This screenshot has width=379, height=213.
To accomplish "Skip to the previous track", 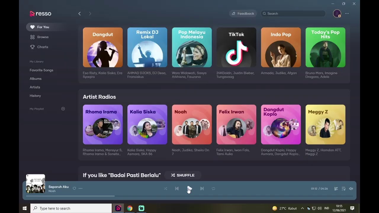I will pos(177,188).
